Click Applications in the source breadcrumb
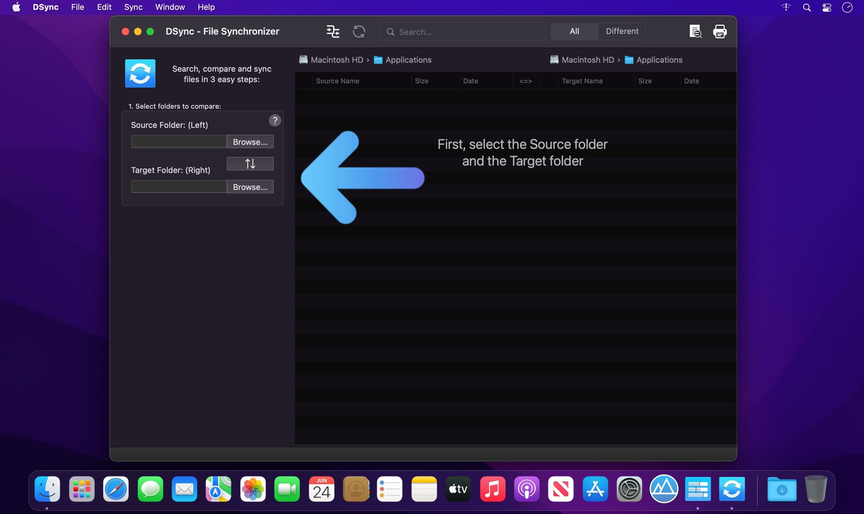Screen dimensions: 864x514 (408, 60)
